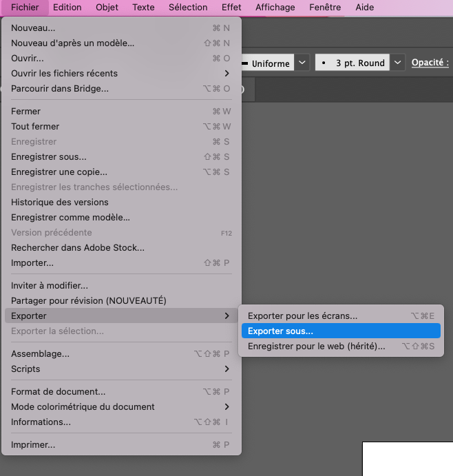This screenshot has width=453, height=476.
Task: Select "Rechercher dans Adobe Stock..."
Action: coord(78,248)
